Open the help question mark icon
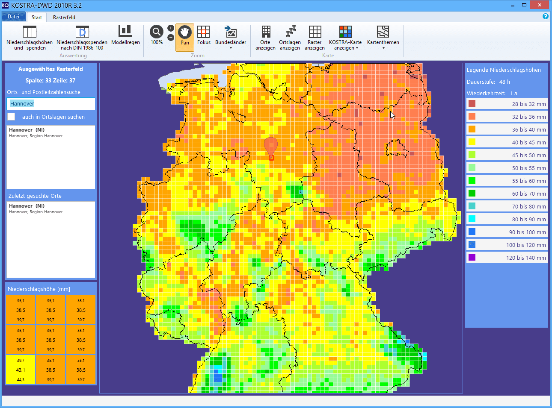The image size is (552, 408). (x=545, y=16)
